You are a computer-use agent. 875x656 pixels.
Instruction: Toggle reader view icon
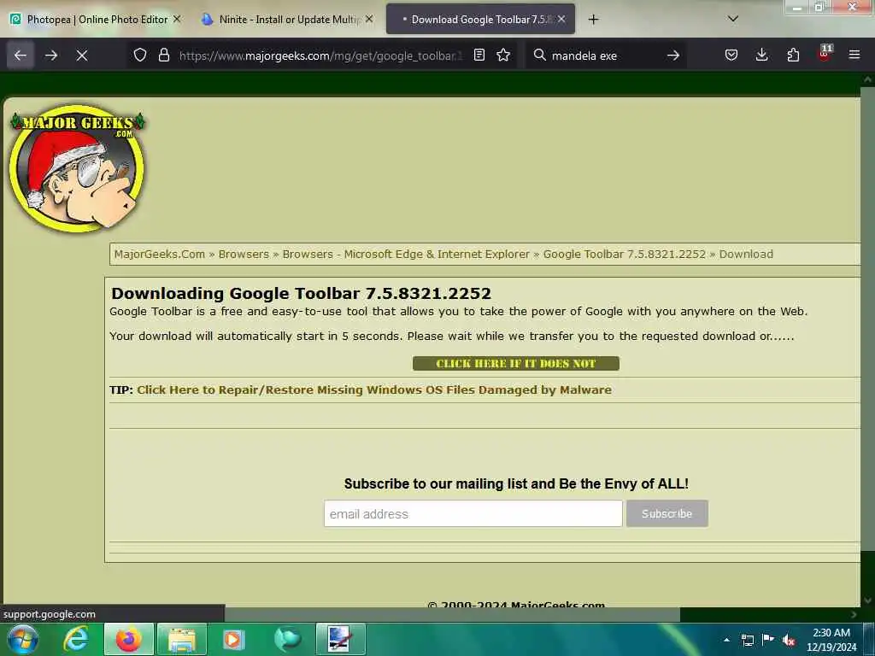click(x=479, y=56)
